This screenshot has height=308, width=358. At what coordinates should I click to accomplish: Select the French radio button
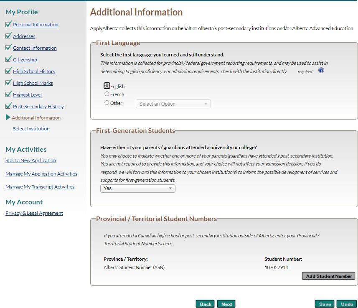click(107, 94)
